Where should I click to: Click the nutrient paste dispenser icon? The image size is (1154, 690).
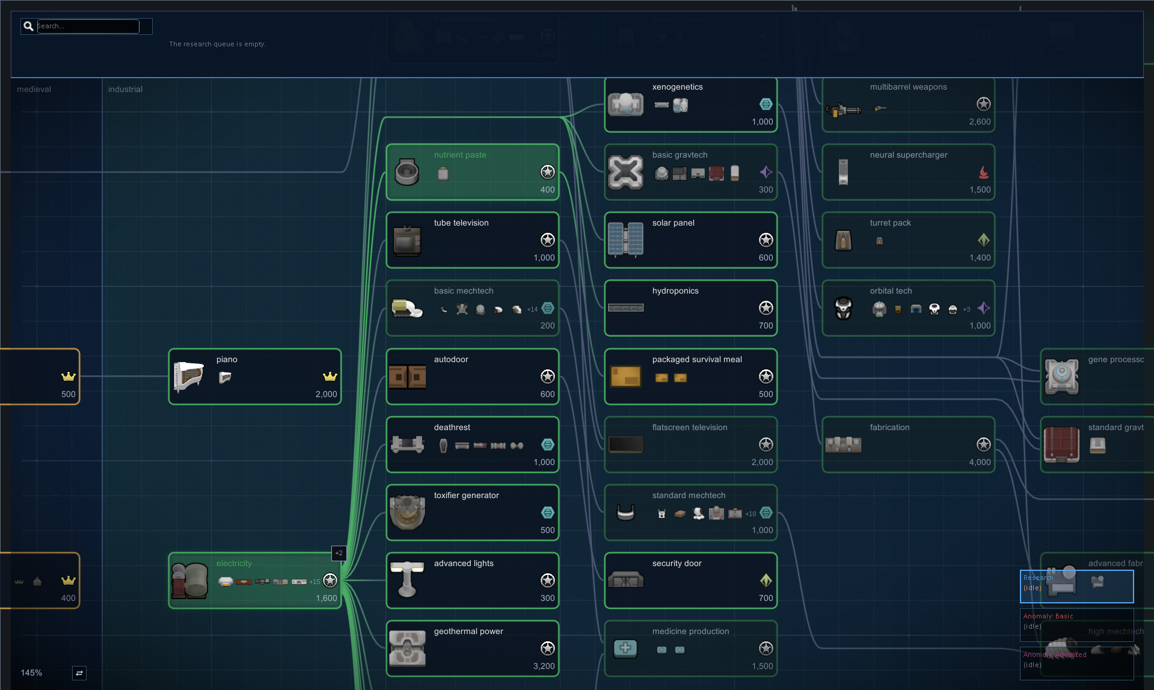click(x=407, y=173)
